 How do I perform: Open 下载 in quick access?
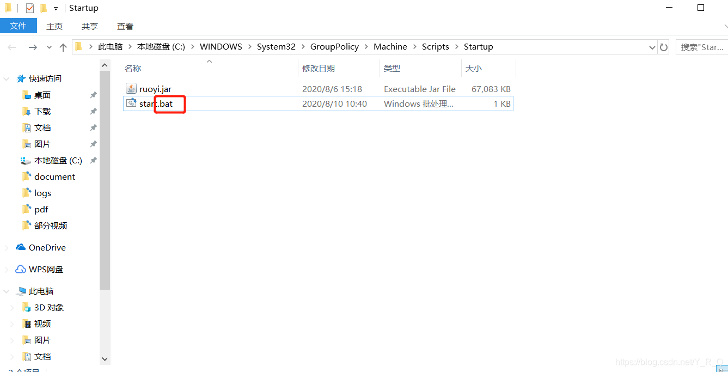click(x=42, y=112)
